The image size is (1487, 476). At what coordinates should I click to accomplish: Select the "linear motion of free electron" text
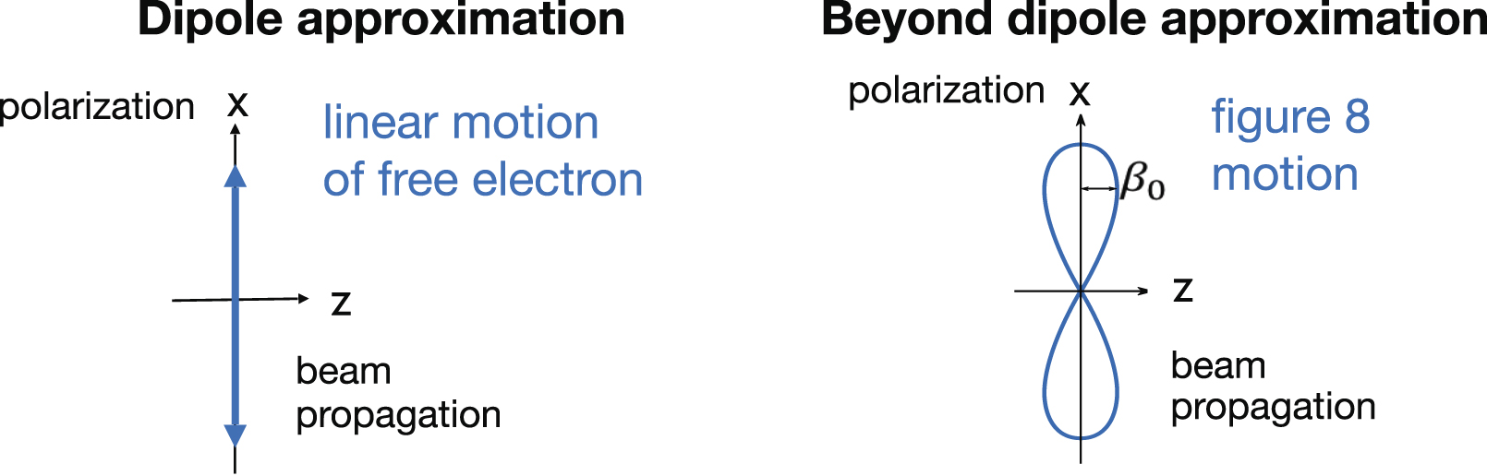pyautogui.click(x=481, y=150)
